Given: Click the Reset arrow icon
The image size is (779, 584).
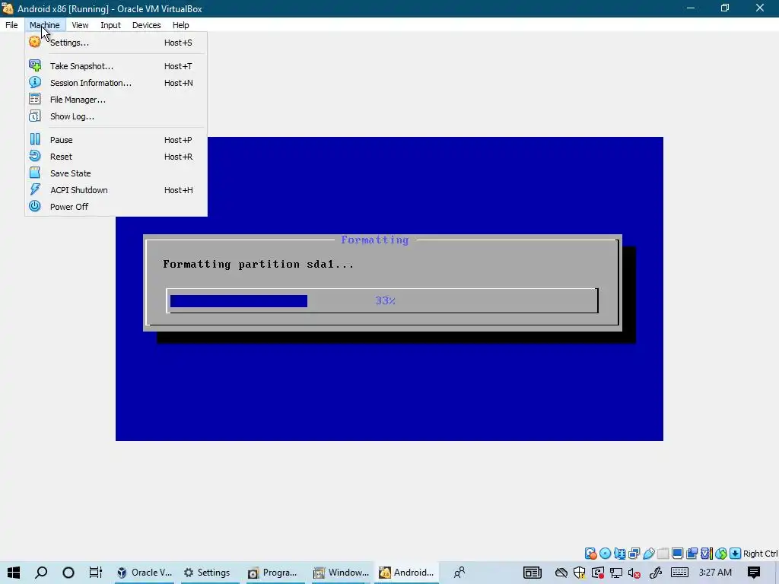Looking at the screenshot, I should pos(35,157).
